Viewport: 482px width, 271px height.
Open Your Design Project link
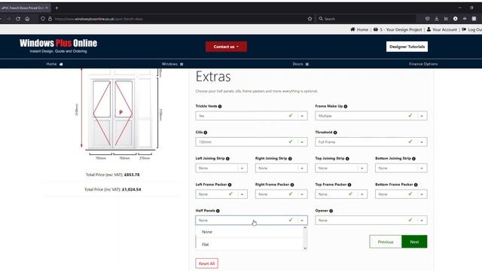[x=398, y=29]
